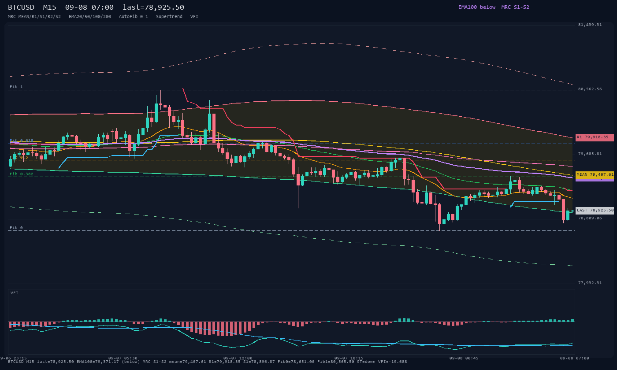The image size is (617, 370).
Task: Select the "Fib 0" level label
Action: click(x=16, y=228)
